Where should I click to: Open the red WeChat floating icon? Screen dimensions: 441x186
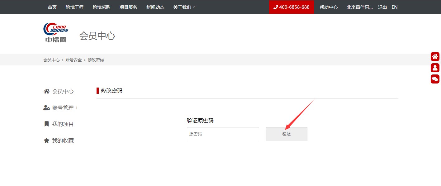tap(435, 79)
